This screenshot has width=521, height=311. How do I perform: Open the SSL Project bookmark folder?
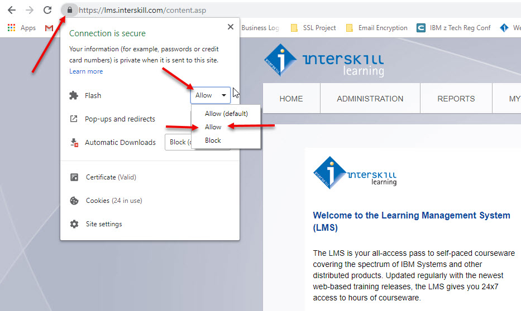pos(313,28)
